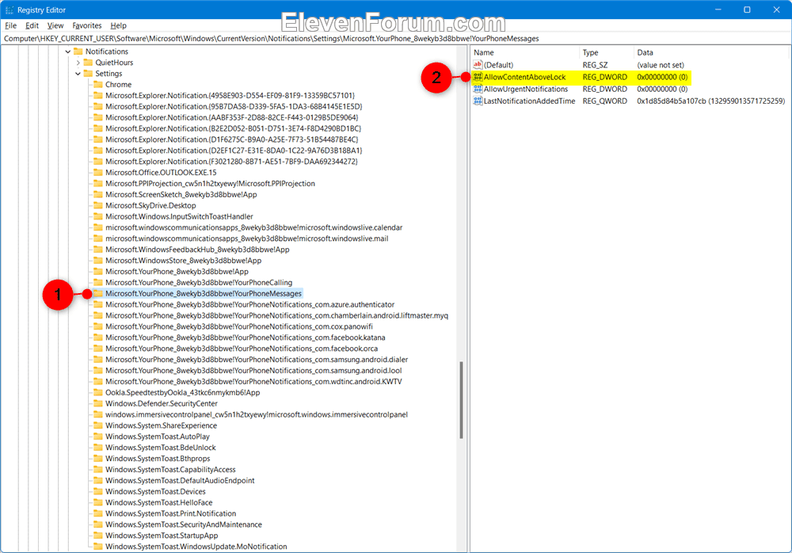Select Windows.SystemToast.SecurityAndMaintenance key
This screenshot has height=553, width=792.
tap(184, 524)
